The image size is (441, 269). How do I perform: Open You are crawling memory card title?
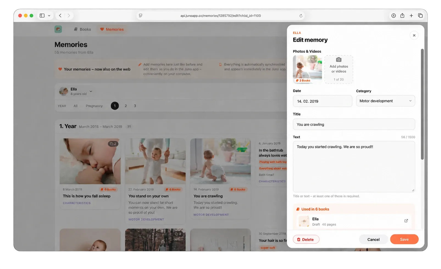pos(208,196)
